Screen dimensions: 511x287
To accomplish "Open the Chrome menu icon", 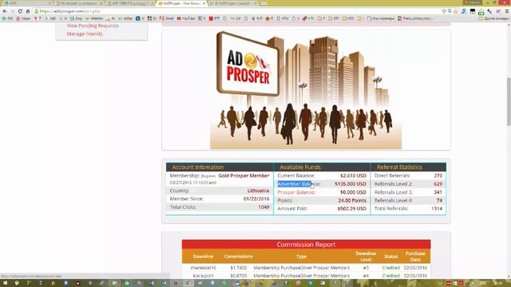I will point(507,11).
